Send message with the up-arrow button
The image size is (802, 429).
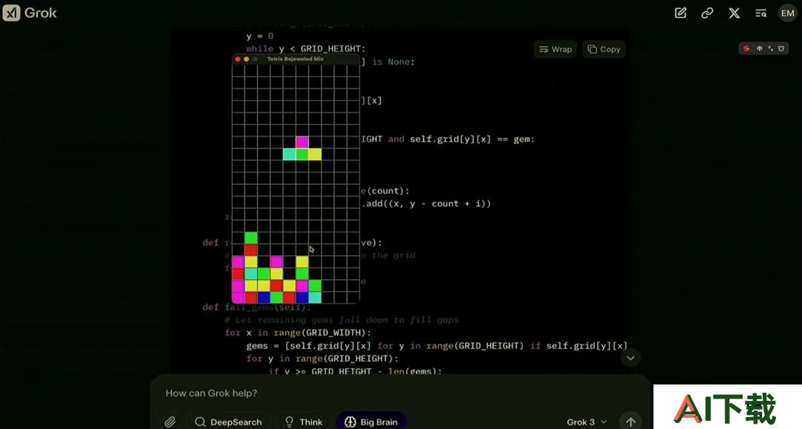(x=630, y=422)
